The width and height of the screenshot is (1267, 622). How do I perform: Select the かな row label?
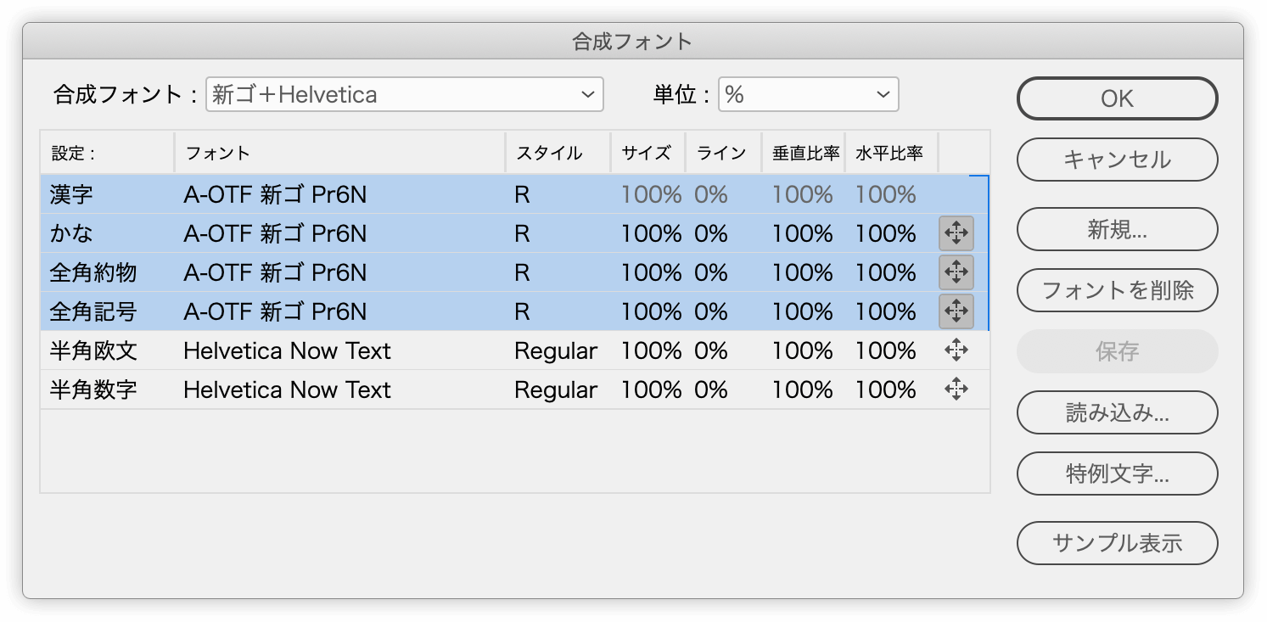coord(71,233)
